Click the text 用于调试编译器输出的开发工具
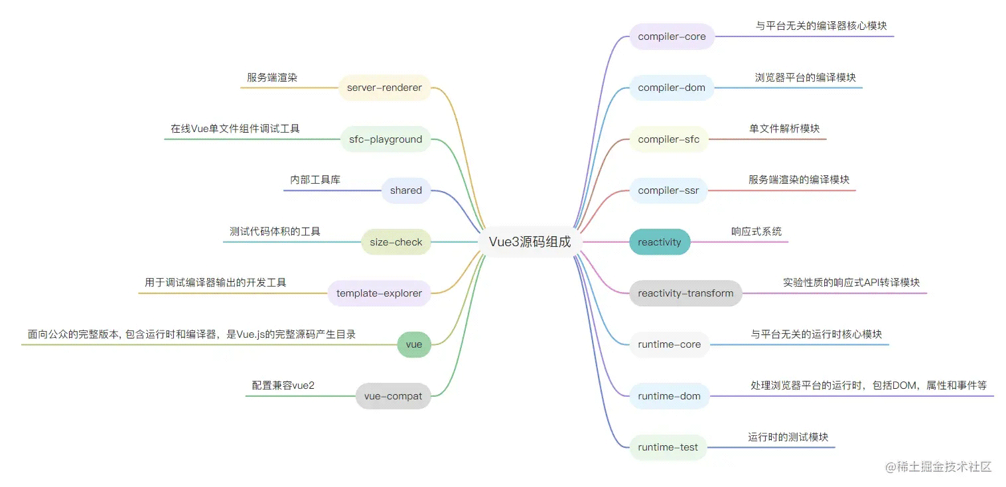Viewport: 1006px width, 487px height. coord(216,283)
